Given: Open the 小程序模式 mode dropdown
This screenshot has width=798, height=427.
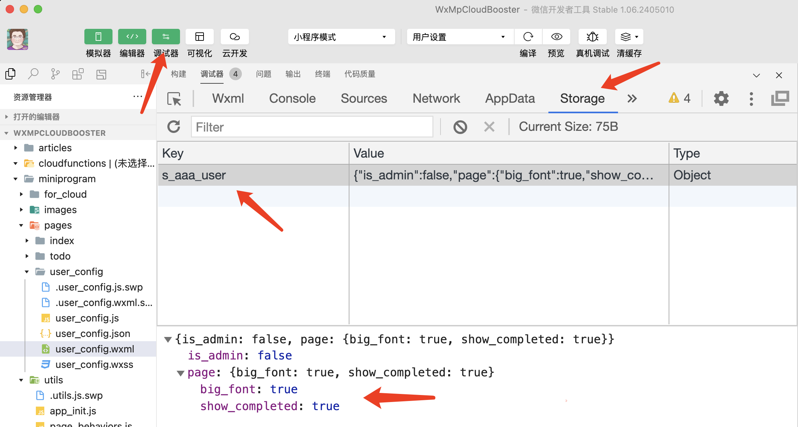Looking at the screenshot, I should coord(341,37).
